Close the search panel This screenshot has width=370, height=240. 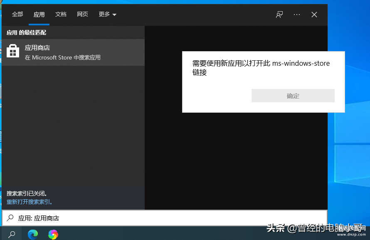point(314,15)
